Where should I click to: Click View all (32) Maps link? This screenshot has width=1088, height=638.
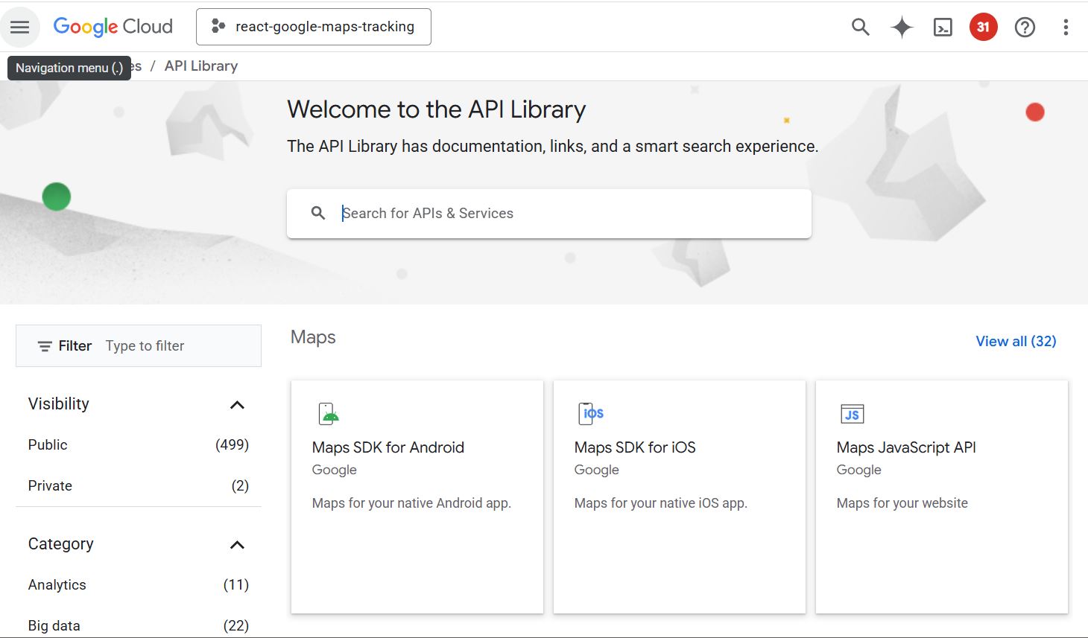(1016, 342)
